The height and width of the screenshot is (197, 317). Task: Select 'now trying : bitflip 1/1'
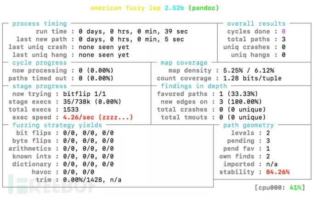point(59,94)
